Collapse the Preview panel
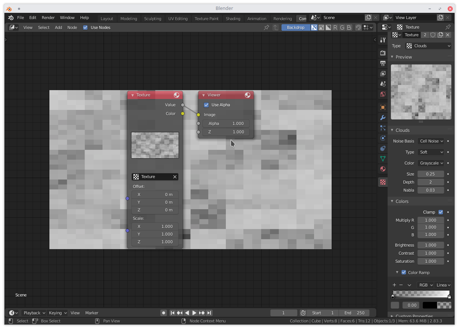The height and width of the screenshot is (329, 459). tap(392, 57)
